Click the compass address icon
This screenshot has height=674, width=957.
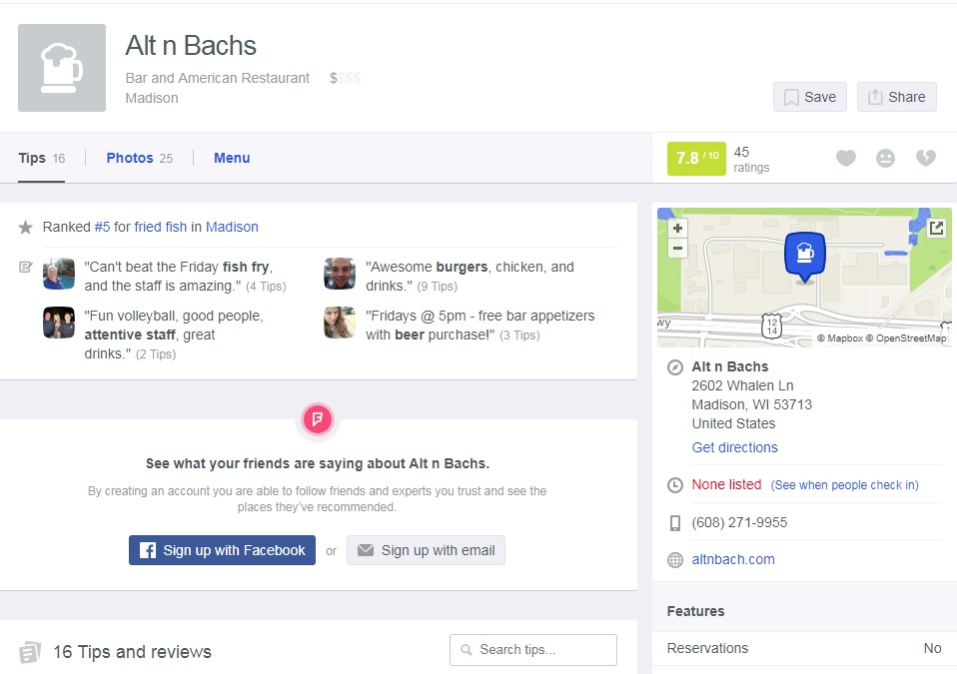point(674,367)
